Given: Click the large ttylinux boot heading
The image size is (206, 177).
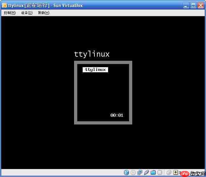Looking at the screenshot, I should [92, 54].
